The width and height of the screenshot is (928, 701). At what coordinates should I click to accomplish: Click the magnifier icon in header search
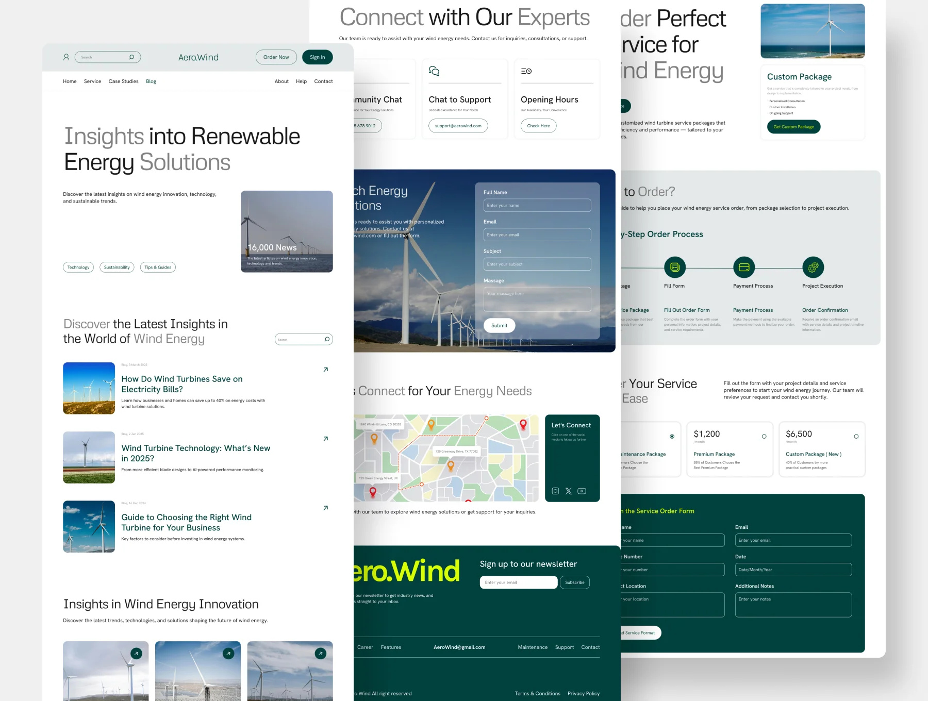pos(131,57)
